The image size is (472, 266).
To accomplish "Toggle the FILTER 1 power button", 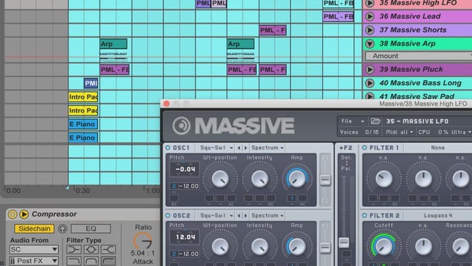I will pos(364,147).
